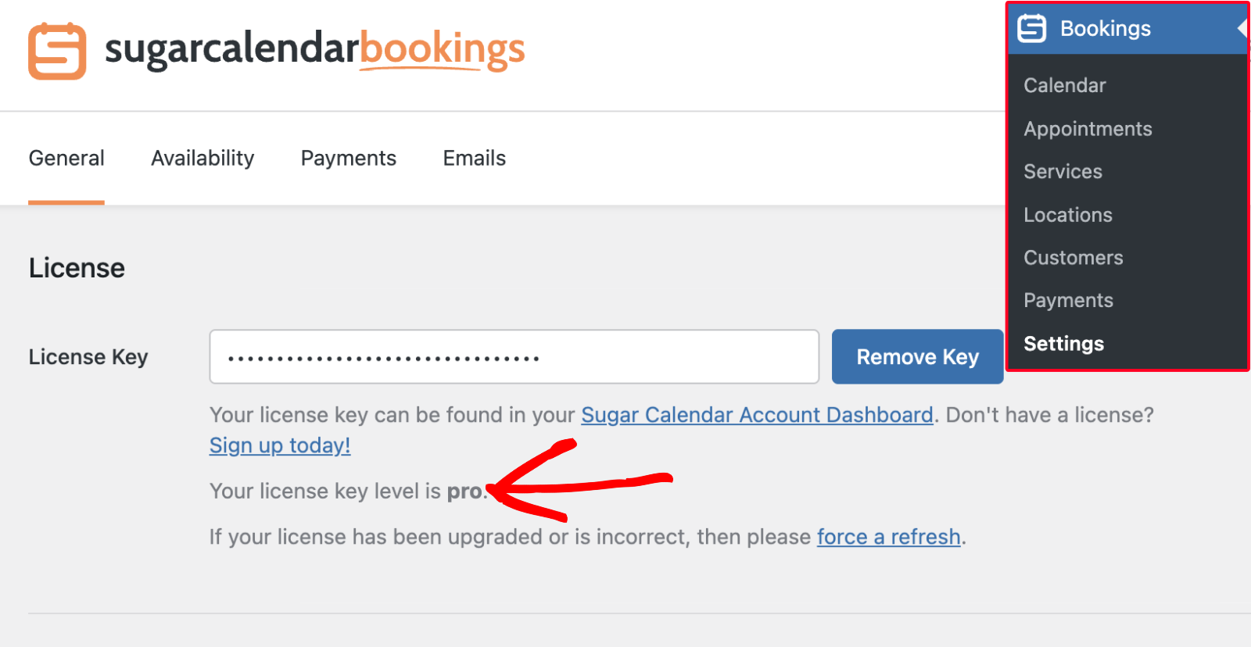Open the Payments settings tab
Viewport: 1251px width, 647px height.
[348, 158]
